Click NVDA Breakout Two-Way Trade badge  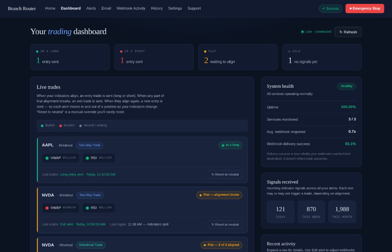coord(90,195)
